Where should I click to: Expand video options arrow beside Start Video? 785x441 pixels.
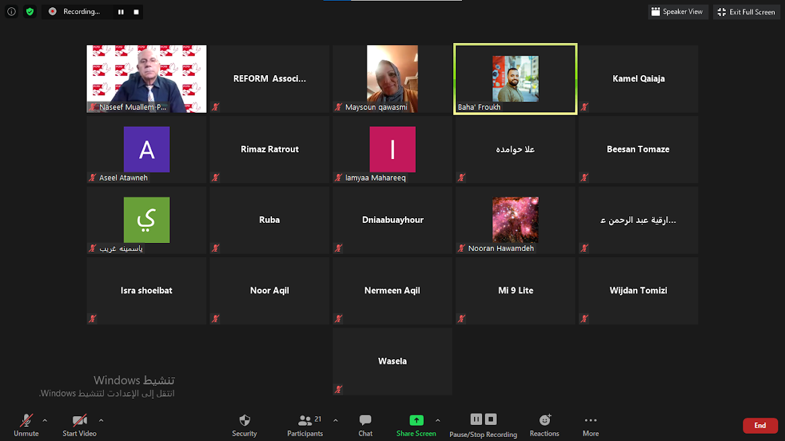point(101,421)
